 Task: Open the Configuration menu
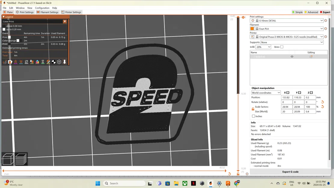pyautogui.click(x=42, y=8)
